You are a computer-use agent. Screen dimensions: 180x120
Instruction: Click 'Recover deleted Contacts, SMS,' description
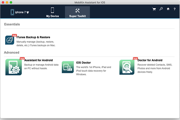[155, 65]
